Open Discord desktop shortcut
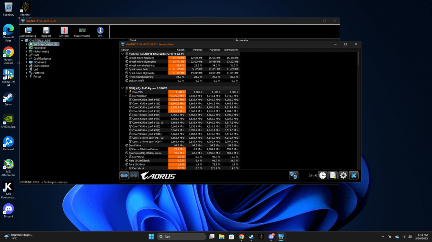Image resolution: width=432 pixels, height=242 pixels. point(8,211)
